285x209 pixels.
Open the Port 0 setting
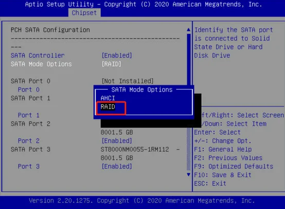click(x=29, y=90)
